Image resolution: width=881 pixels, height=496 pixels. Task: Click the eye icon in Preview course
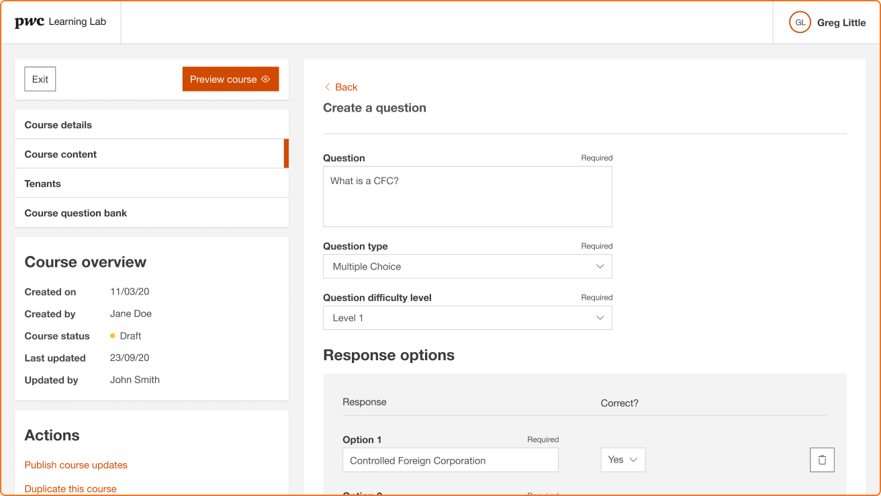pyautogui.click(x=266, y=79)
